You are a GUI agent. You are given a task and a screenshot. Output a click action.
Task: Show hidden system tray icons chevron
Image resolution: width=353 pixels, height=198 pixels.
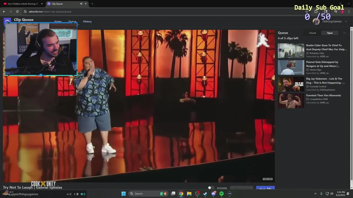tap(315, 194)
